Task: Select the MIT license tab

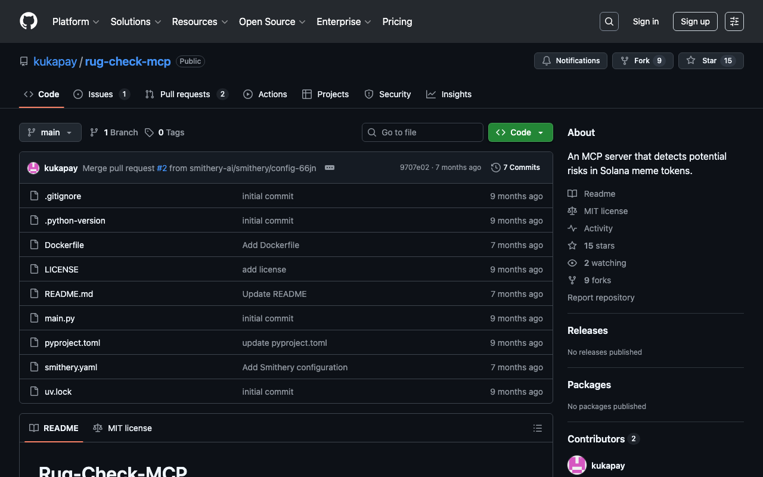Action: point(123,428)
